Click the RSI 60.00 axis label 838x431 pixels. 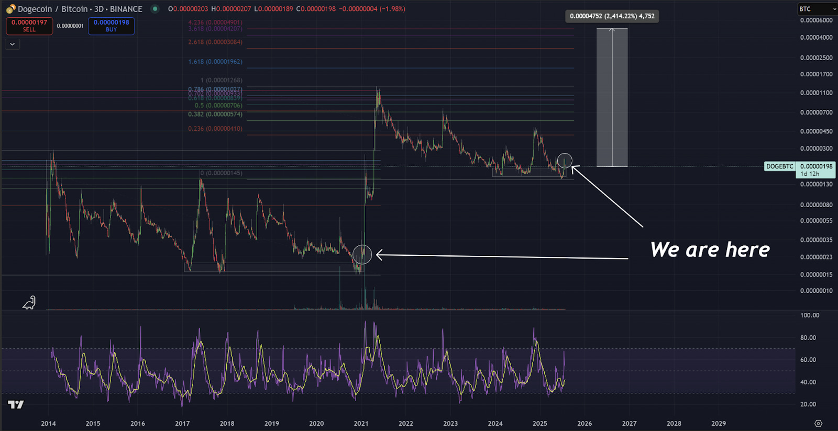click(x=808, y=360)
